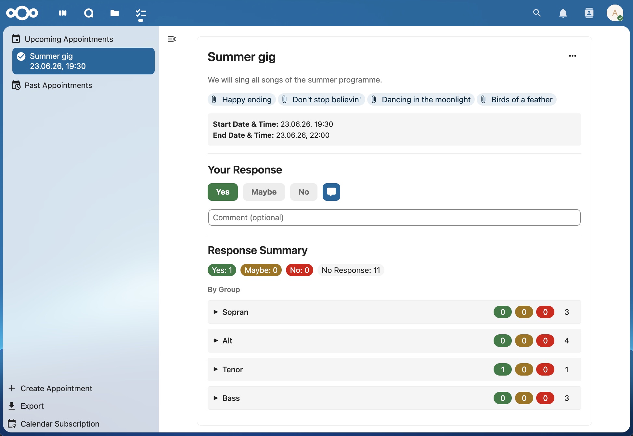The height and width of the screenshot is (436, 633).
Task: Respond Maybe to the appointment
Action: [264, 192]
